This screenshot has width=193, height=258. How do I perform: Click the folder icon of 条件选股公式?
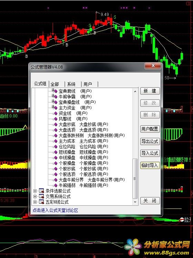click(42, 191)
